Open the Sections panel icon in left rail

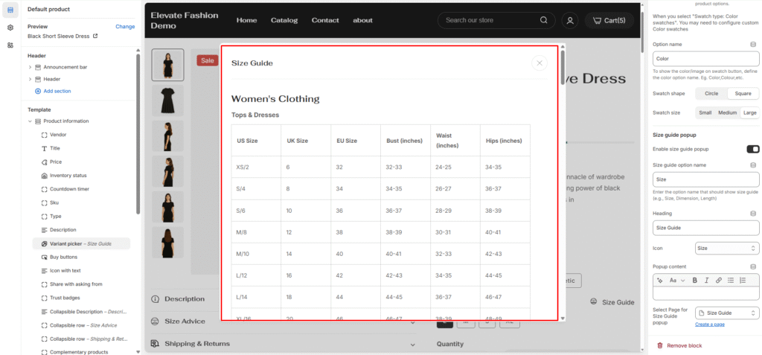click(10, 10)
